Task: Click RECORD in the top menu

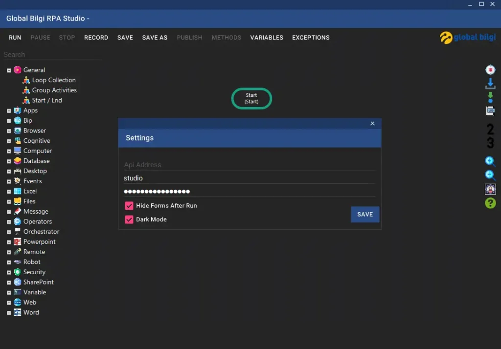Action: coord(96,38)
